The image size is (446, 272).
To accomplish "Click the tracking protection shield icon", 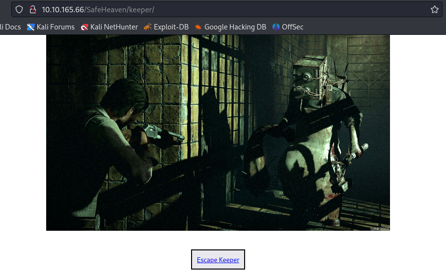I will 19,9.
